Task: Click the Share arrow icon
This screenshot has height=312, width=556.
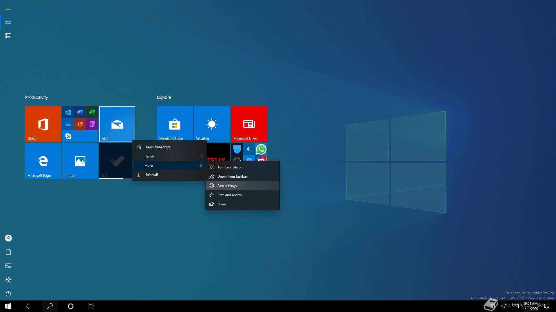Action: [x=212, y=204]
